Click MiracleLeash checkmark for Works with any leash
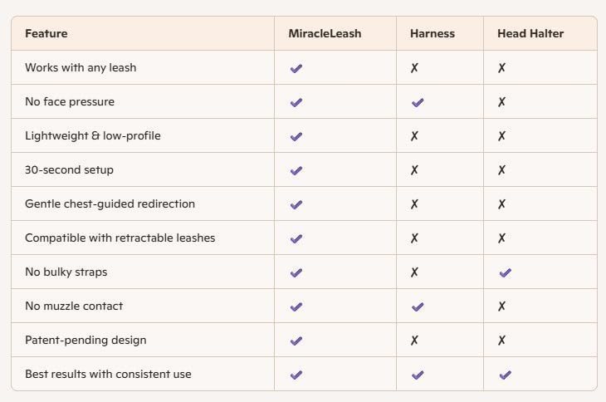The height and width of the screenshot is (402, 606). 296,68
